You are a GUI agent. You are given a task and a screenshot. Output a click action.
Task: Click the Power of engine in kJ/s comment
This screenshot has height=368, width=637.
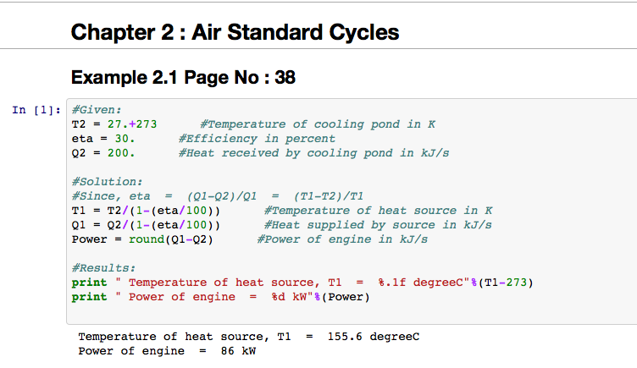coord(341,239)
